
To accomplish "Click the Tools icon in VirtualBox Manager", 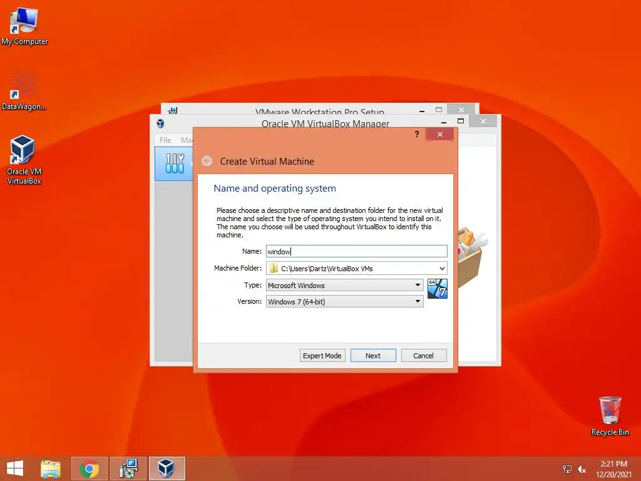I will point(175,163).
